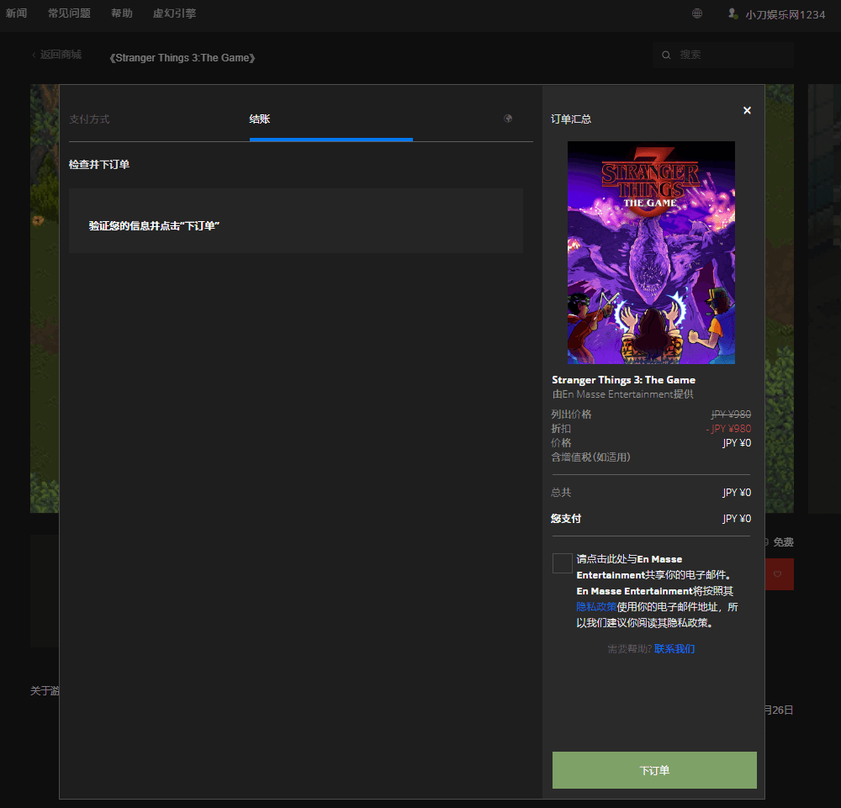Switch to the 支付方式 tab
841x808 pixels.
89,119
